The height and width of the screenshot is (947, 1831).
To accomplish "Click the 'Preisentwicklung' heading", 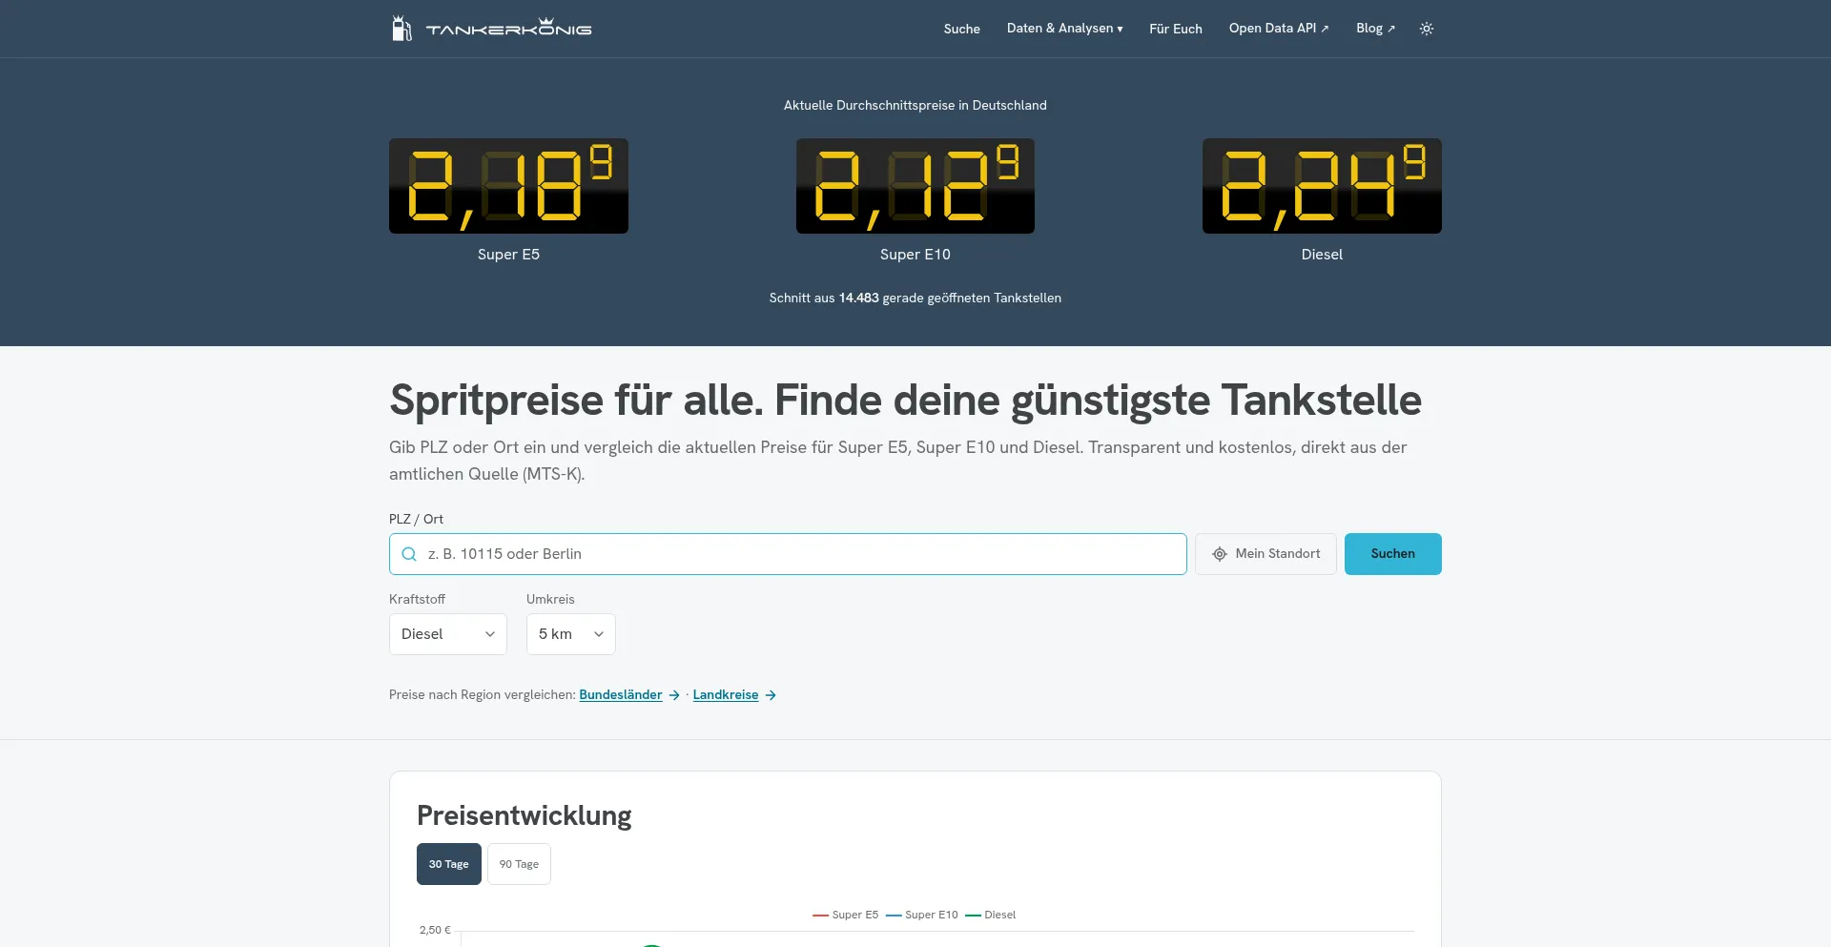I will (x=525, y=815).
